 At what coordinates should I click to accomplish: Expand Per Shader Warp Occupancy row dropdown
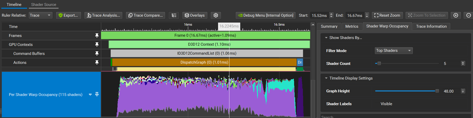click(x=90, y=94)
